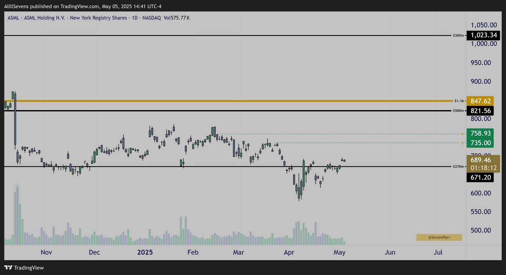The height and width of the screenshot is (275, 506).
Task: Click the May label on time axis
Action: click(x=340, y=252)
